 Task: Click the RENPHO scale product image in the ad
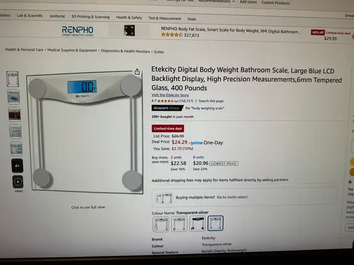point(129,30)
